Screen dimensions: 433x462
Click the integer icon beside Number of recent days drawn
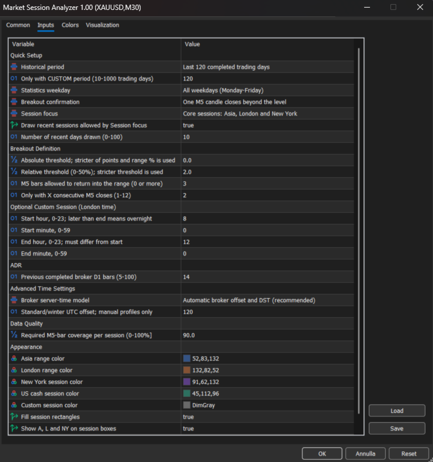point(14,137)
